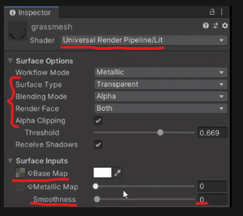Open the Shader dropdown Universal Render Pipeline/Lit
Viewport: 243px width, 216px height.
(144, 40)
